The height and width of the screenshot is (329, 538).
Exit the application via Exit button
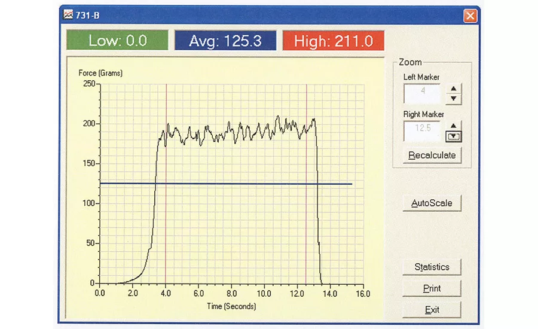click(x=432, y=310)
